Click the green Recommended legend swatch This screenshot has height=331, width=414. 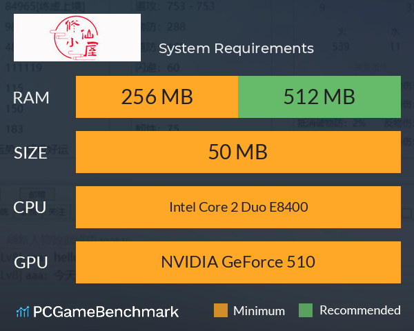pos(306,310)
